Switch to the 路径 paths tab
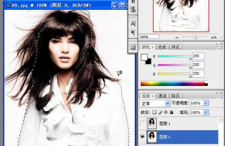 pos(175,96)
